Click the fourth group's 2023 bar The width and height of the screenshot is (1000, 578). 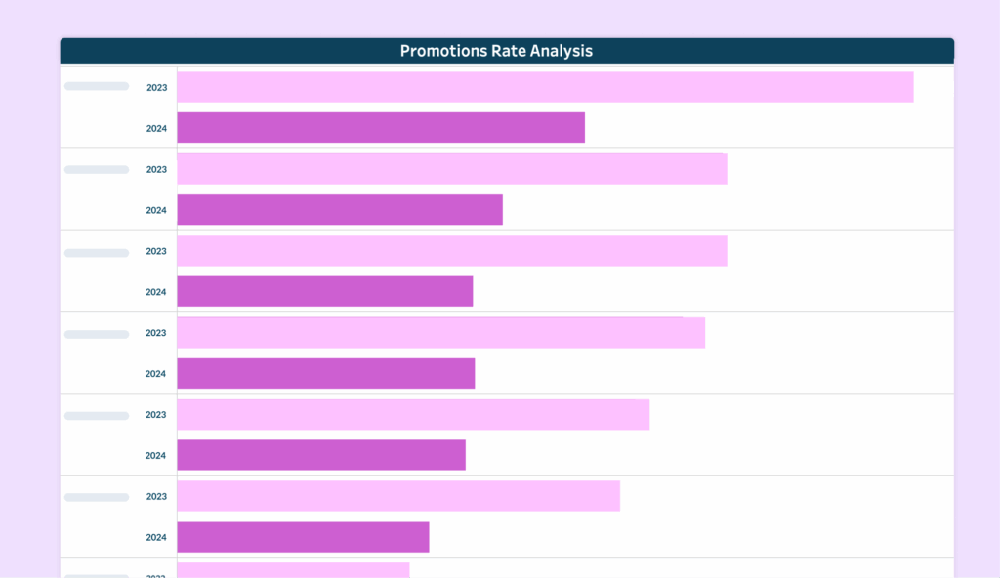click(440, 333)
